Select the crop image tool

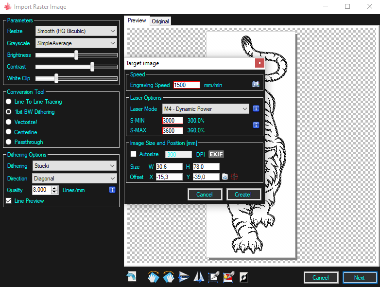213,277
